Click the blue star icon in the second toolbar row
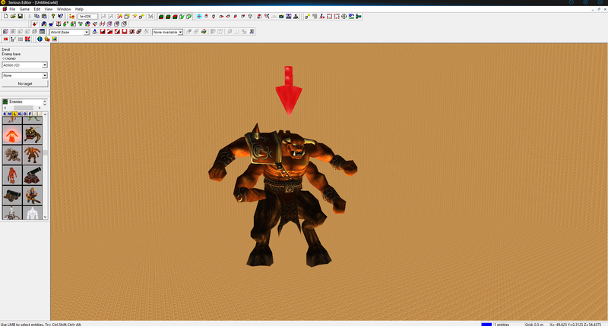This screenshot has width=608, height=326. 52,24
